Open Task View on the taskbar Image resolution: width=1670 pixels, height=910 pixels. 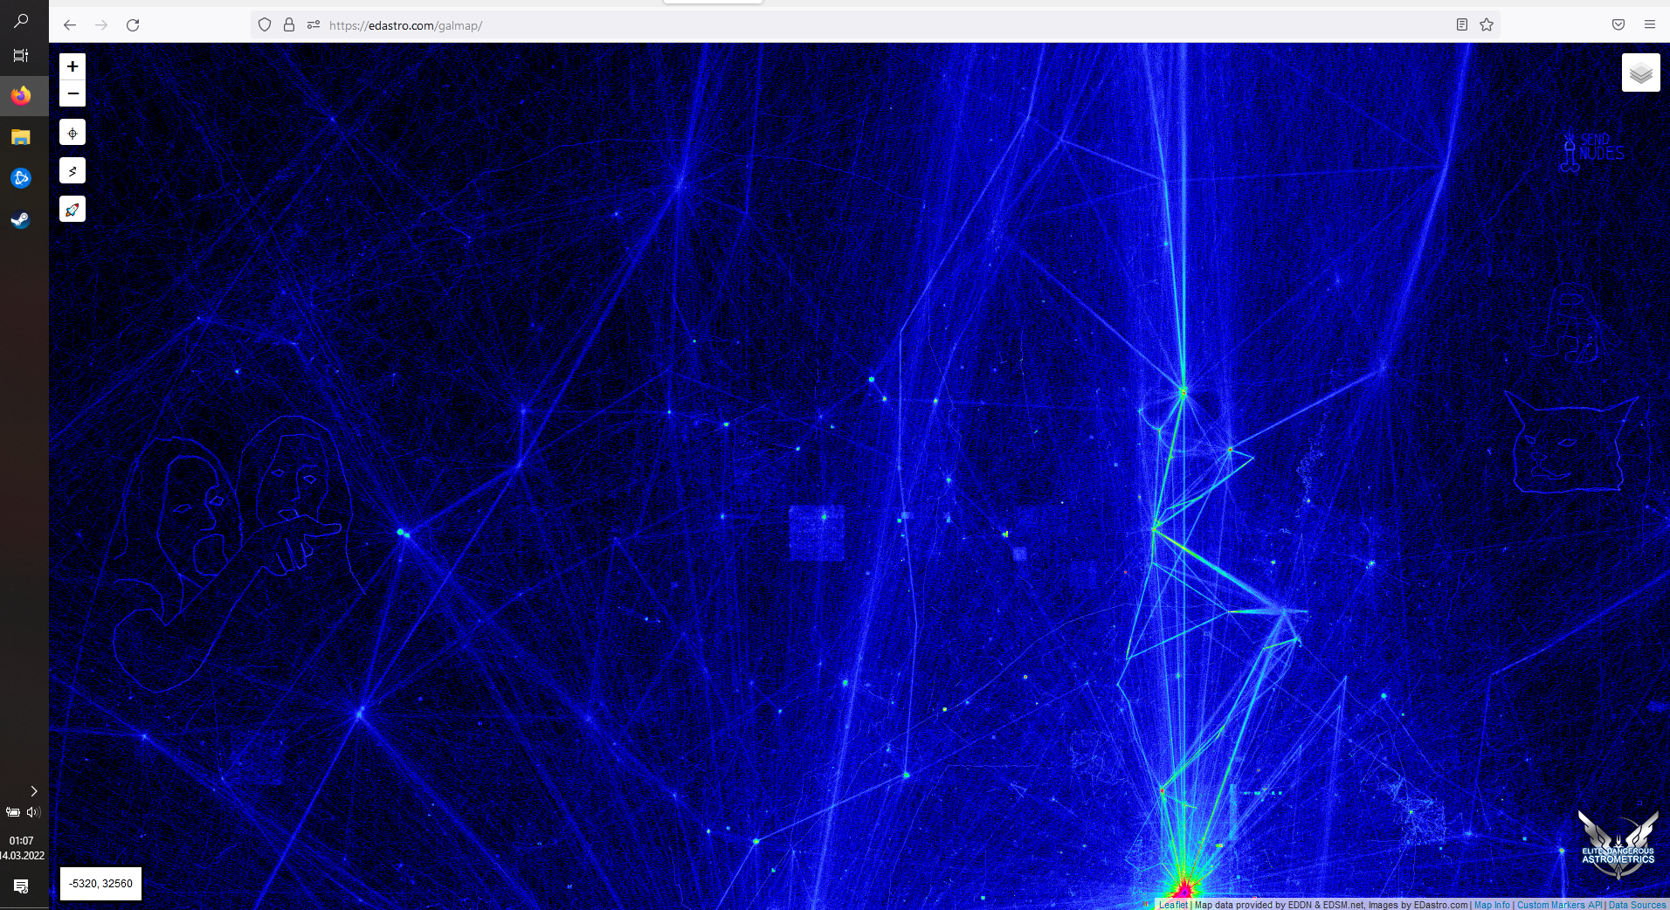pos(21,56)
